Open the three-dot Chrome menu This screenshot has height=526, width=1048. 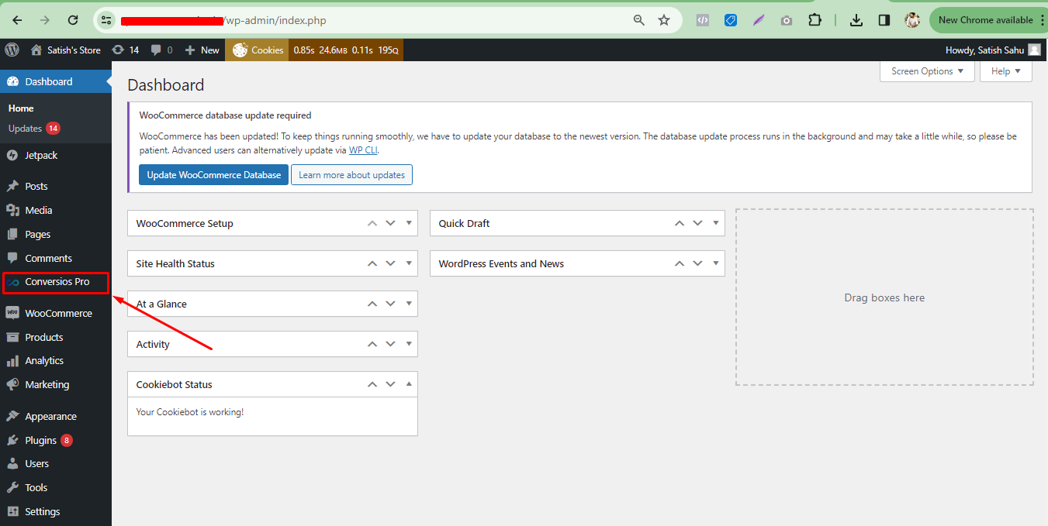pyautogui.click(x=1042, y=20)
